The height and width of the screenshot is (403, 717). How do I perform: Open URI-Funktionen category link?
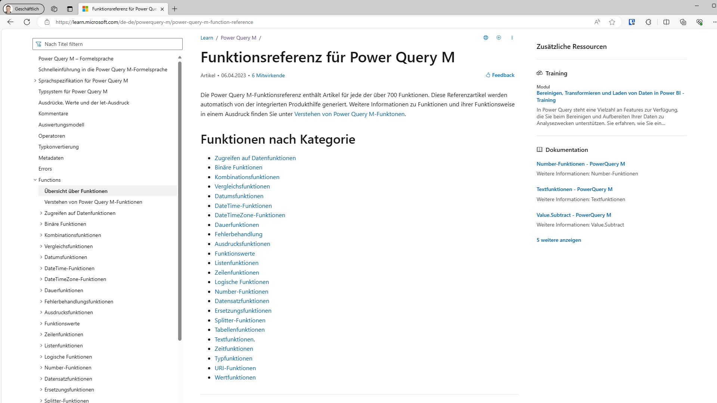click(x=235, y=368)
